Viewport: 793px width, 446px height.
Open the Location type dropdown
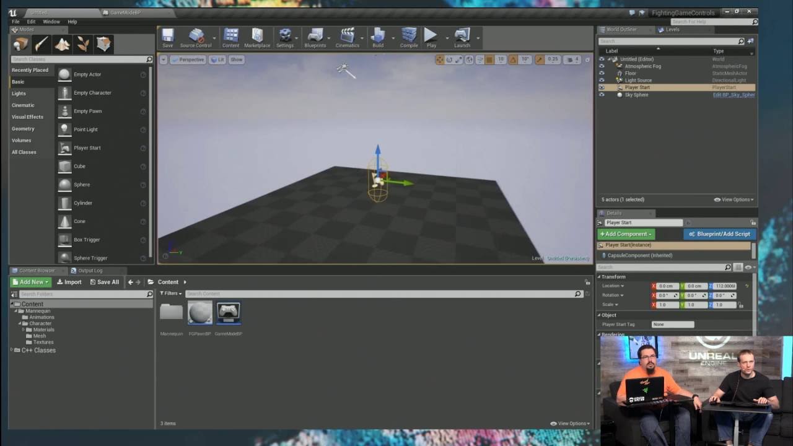pos(613,286)
